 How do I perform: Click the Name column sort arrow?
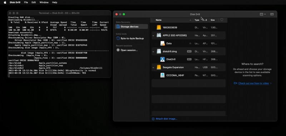pos(191,20)
